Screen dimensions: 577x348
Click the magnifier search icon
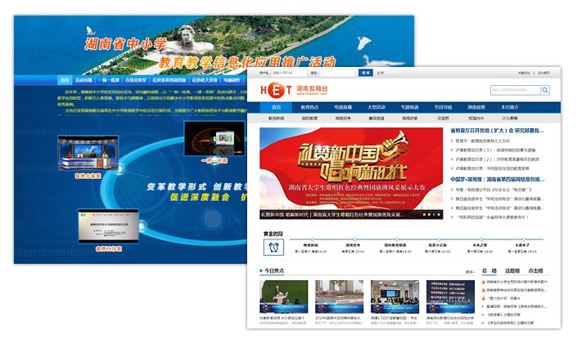click(x=543, y=90)
